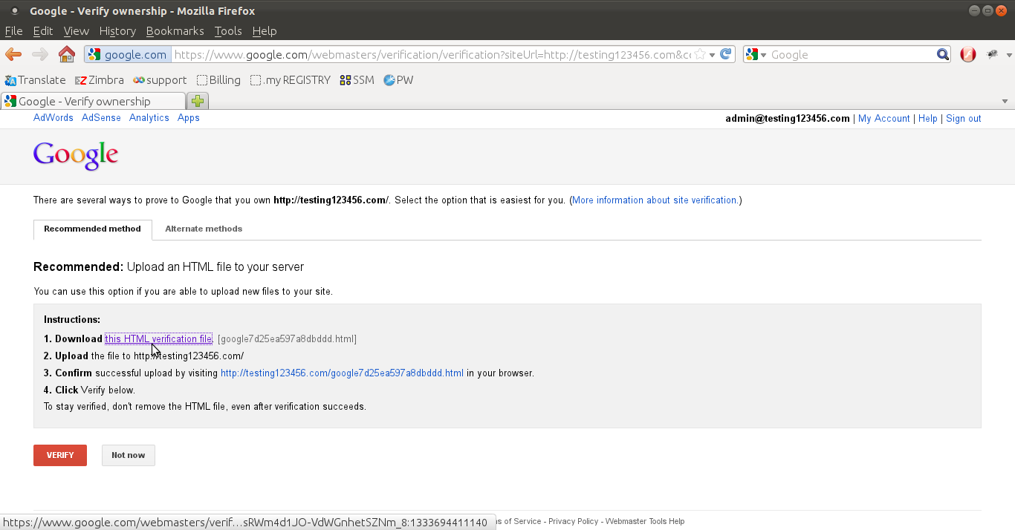Open list all tabs dropdown
This screenshot has height=530, width=1015.
1005,102
